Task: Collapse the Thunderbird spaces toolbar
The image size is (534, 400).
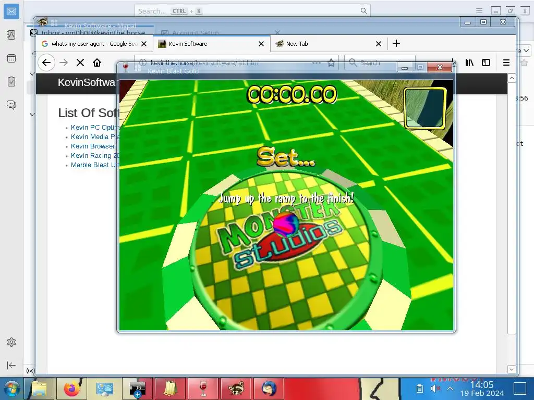Action: (x=11, y=365)
